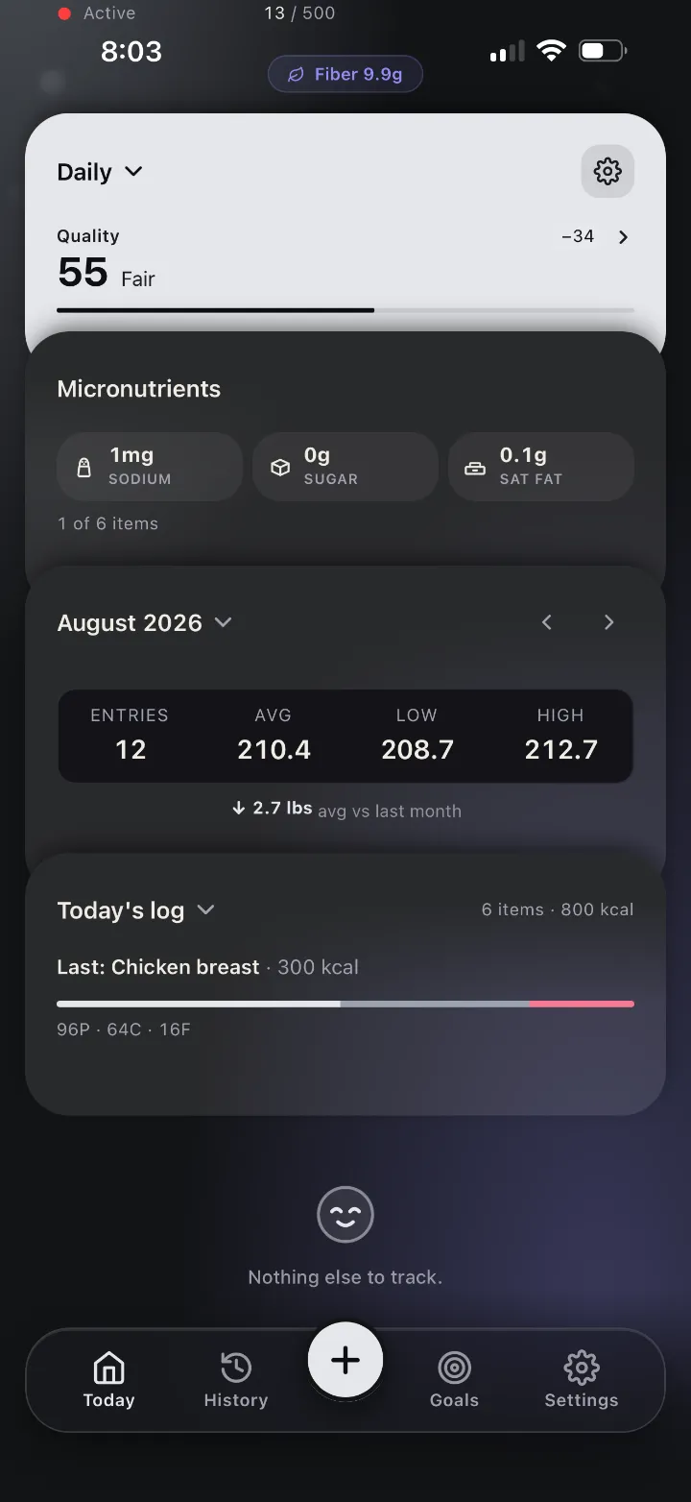Open the August 2026 month picker
Screen dimensions: 691x1502
[144, 622]
